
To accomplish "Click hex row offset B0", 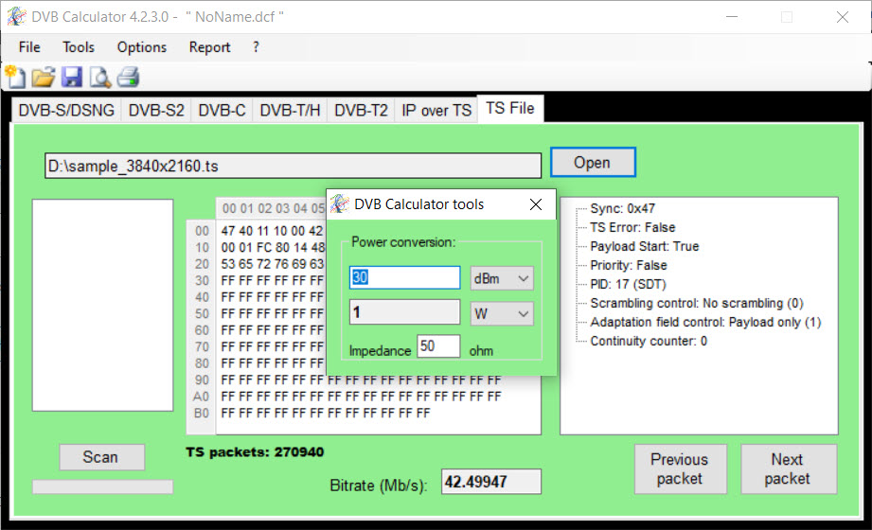I will coord(202,414).
